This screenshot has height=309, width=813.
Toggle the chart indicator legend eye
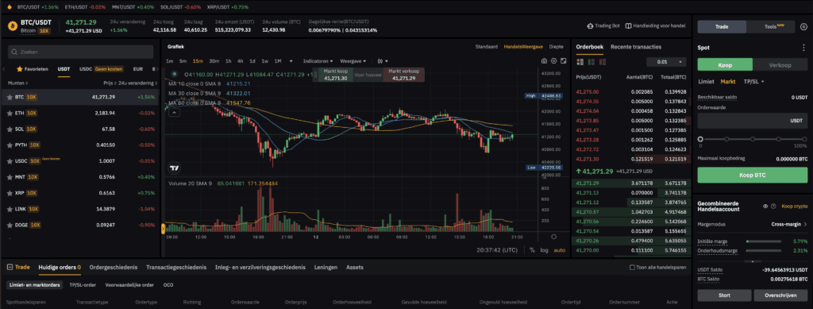pyautogui.click(x=174, y=74)
